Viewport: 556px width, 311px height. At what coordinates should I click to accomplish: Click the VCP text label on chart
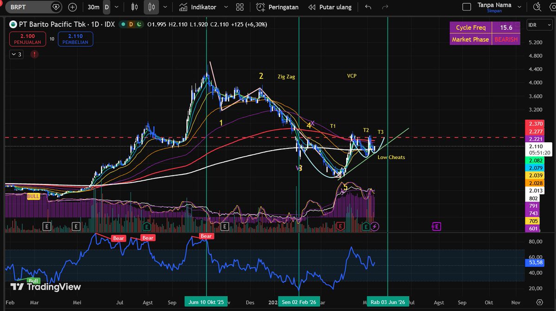tap(352, 76)
